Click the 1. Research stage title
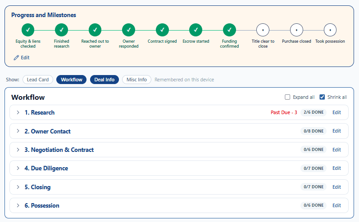359x222 pixels. click(x=40, y=112)
